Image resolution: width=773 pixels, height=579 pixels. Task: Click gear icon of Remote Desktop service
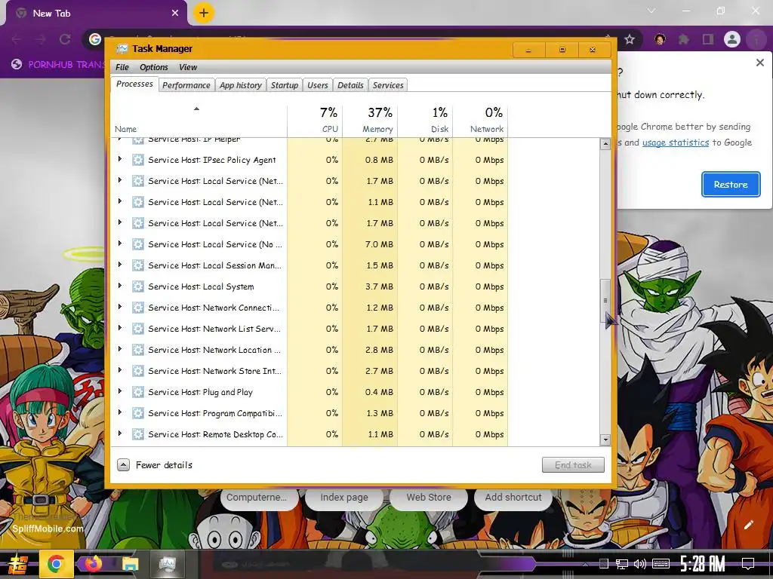pos(138,434)
